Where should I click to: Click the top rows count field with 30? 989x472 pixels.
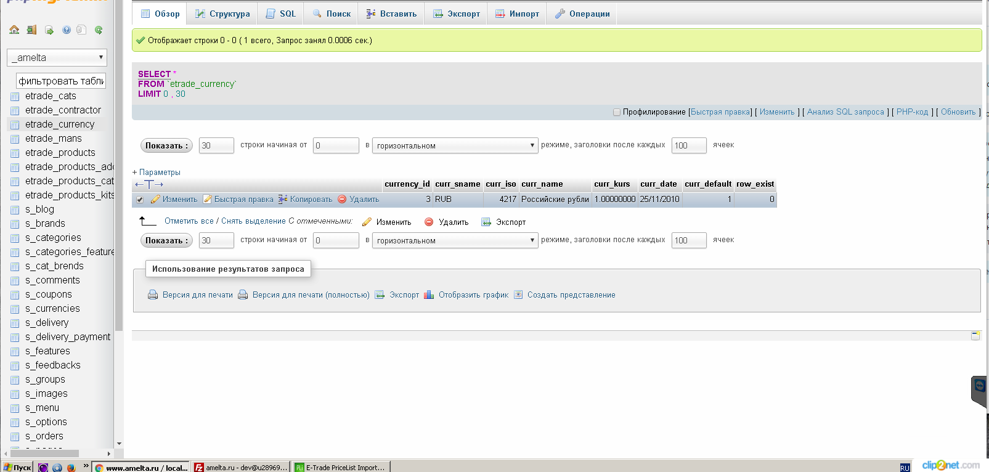coord(216,145)
